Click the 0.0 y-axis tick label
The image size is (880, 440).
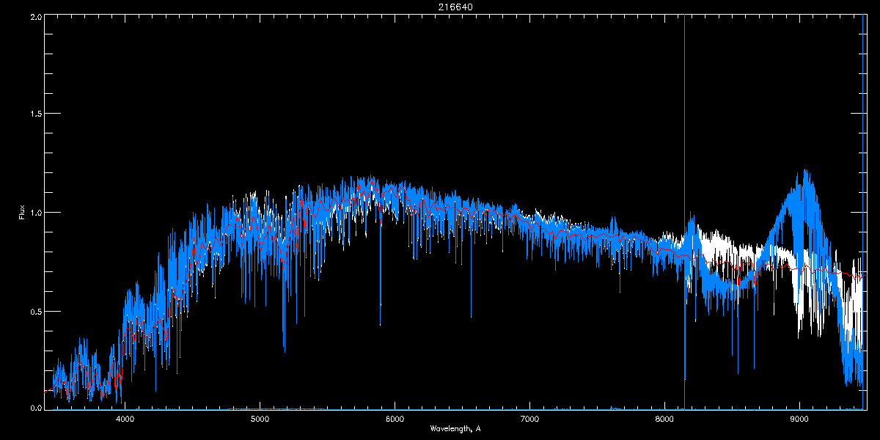[35, 407]
